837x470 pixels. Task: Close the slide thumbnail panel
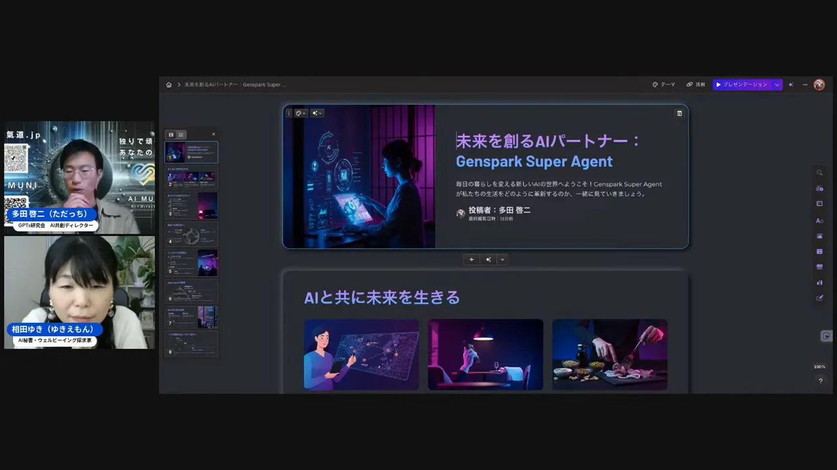click(x=213, y=134)
